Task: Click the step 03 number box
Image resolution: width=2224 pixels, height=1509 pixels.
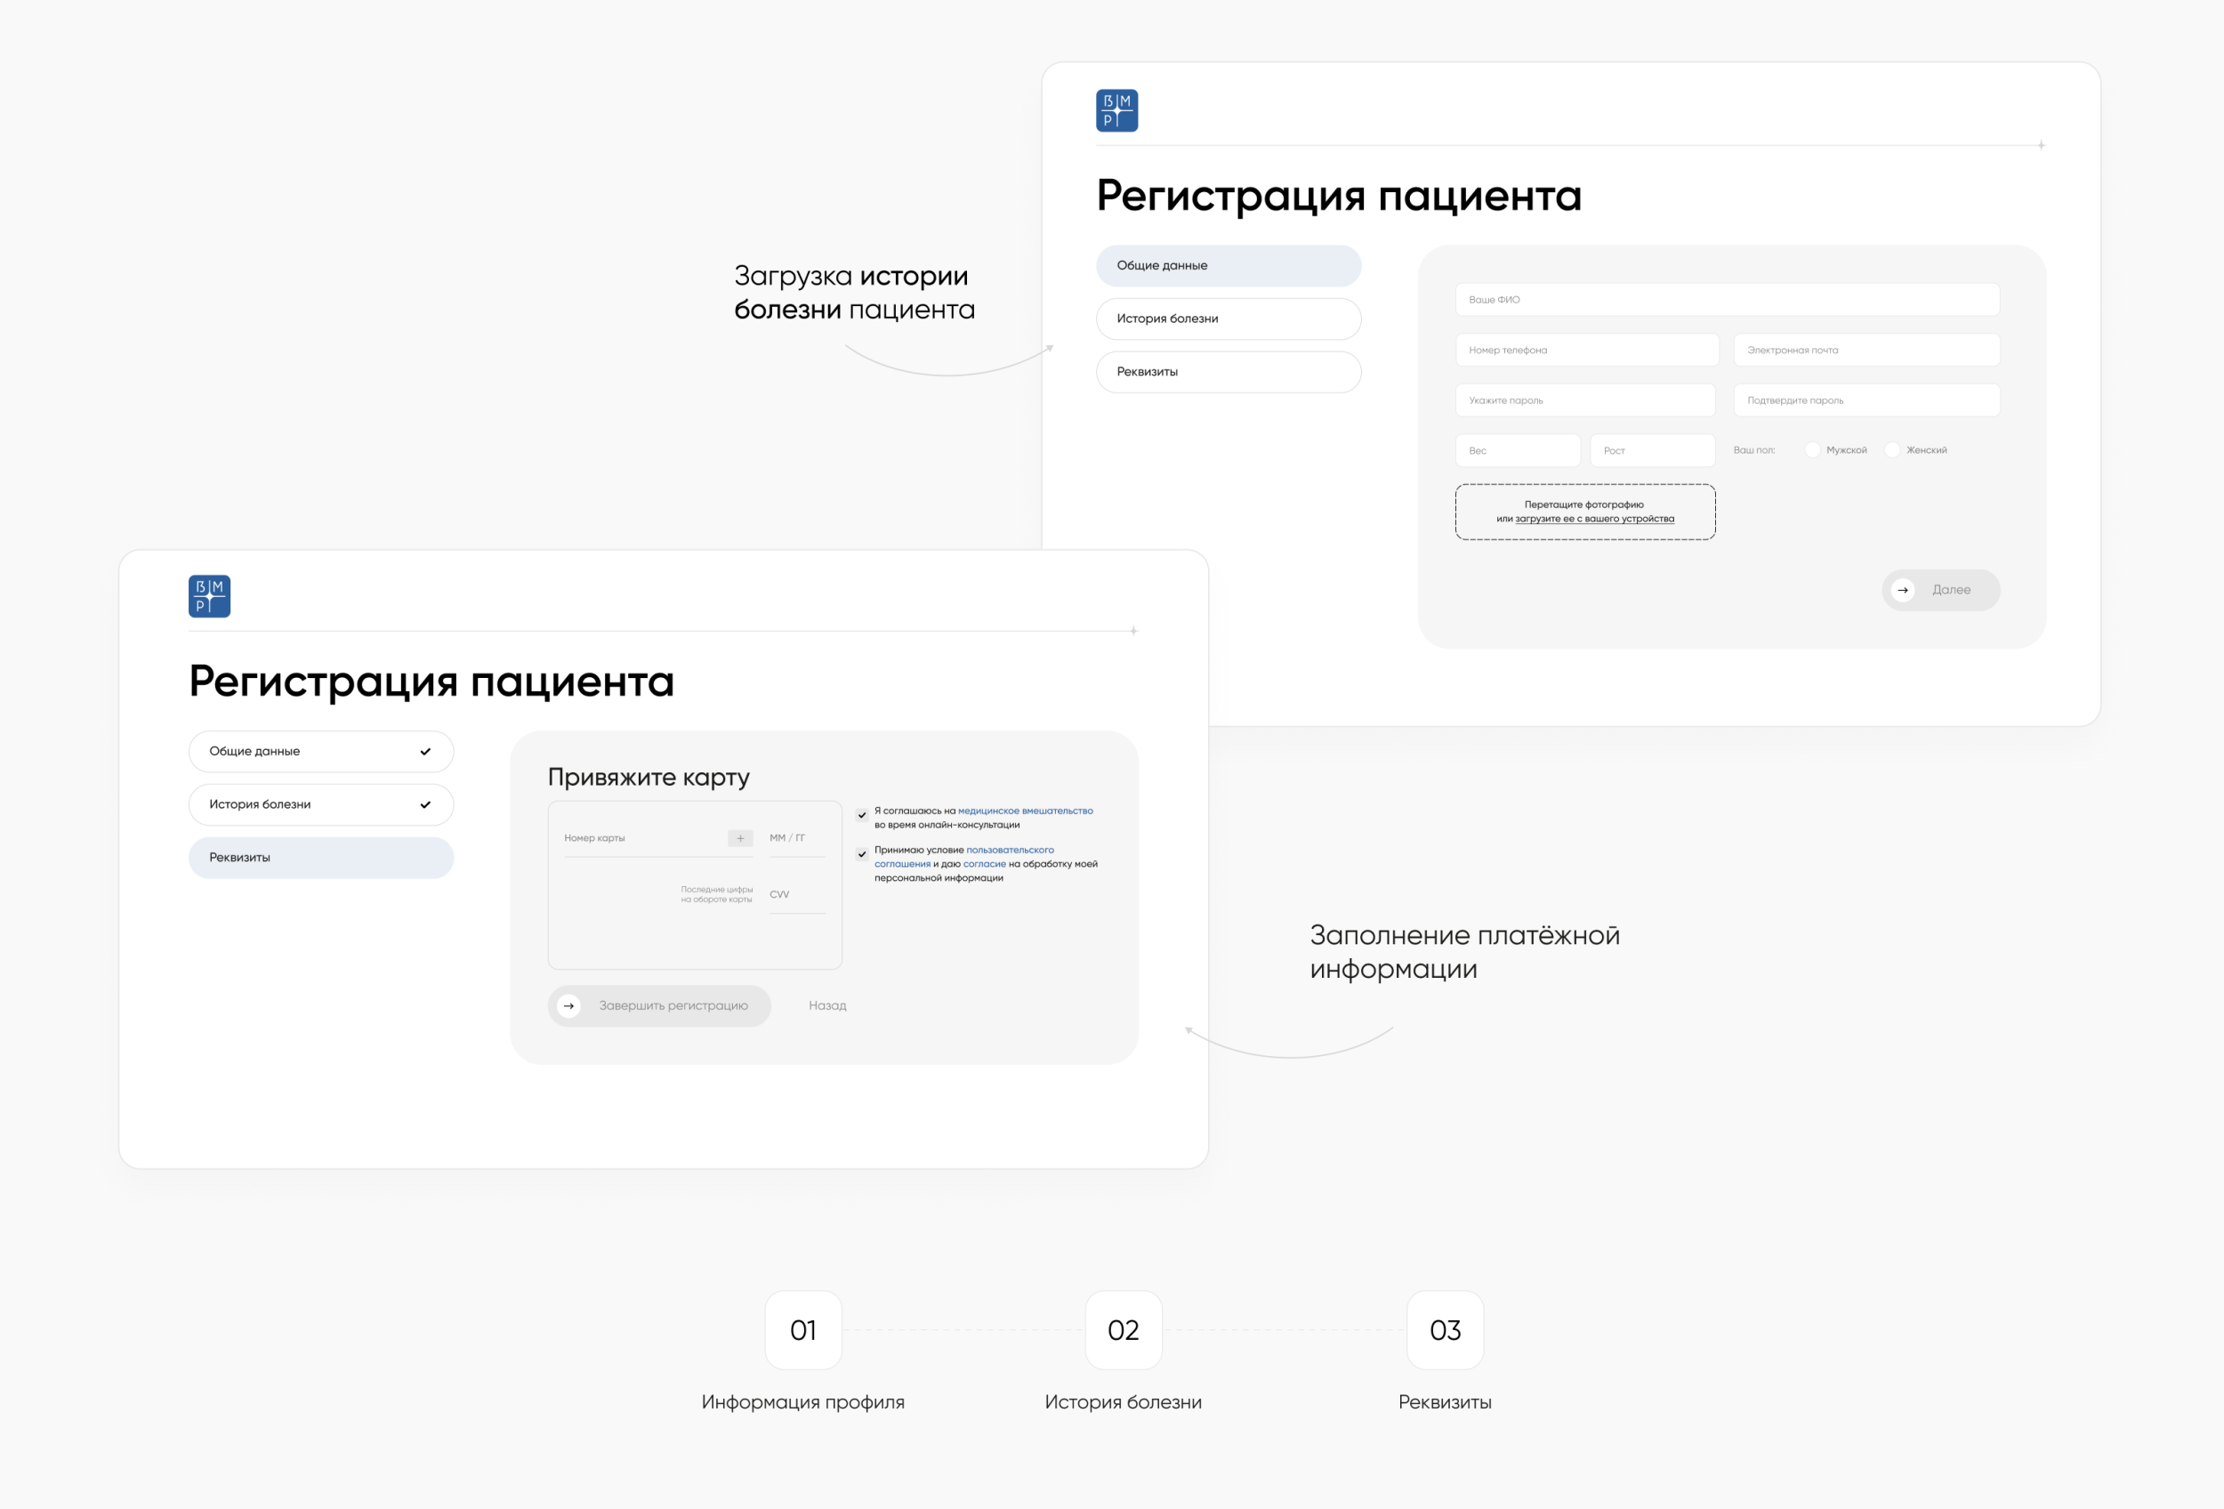Action: [x=1444, y=1330]
